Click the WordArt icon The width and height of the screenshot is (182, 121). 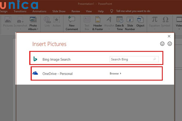point(109,19)
